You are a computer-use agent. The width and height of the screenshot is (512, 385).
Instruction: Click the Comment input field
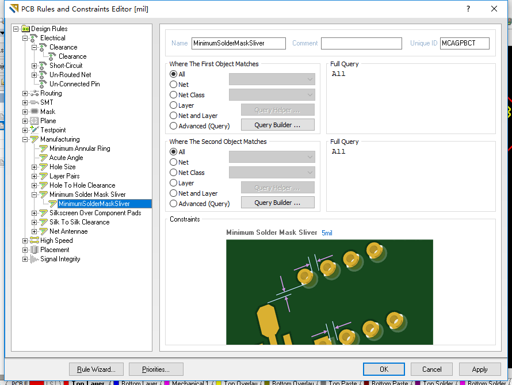coord(361,43)
